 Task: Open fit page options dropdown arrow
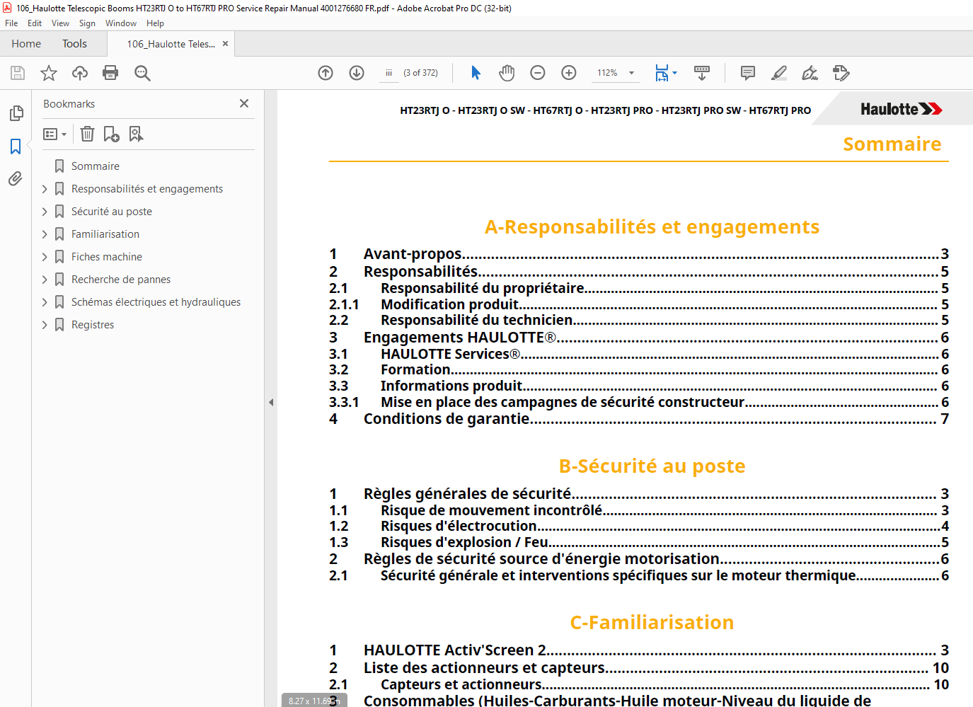click(675, 73)
